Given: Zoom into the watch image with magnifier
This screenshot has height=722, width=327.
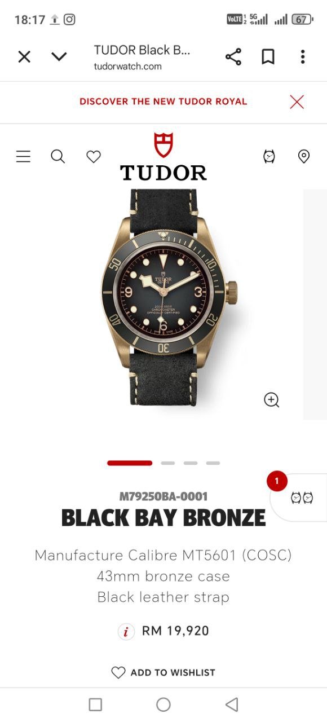Looking at the screenshot, I should click(x=272, y=400).
